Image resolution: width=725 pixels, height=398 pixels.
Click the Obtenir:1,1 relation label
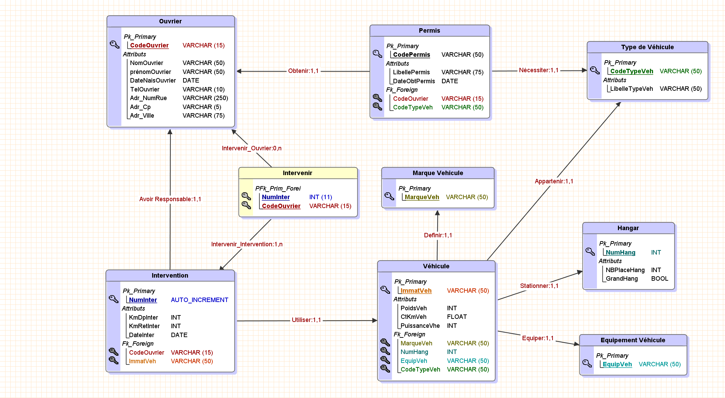coord(303,71)
